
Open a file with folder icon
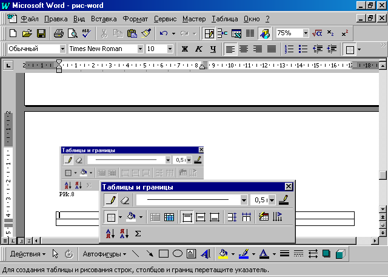click(27, 33)
